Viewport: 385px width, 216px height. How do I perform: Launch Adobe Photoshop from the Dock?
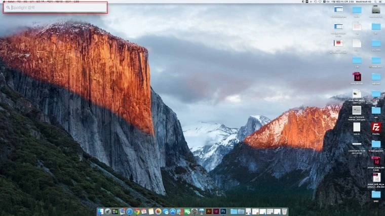[x=223, y=211]
